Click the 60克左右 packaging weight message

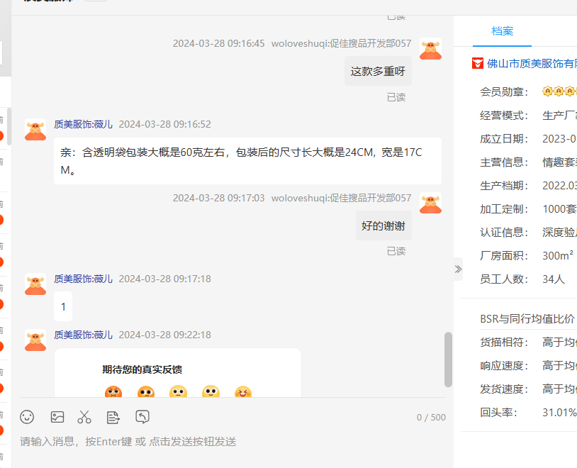(x=247, y=161)
